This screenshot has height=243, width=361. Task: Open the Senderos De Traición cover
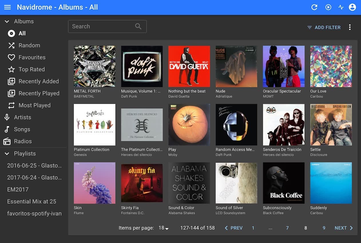click(x=284, y=125)
